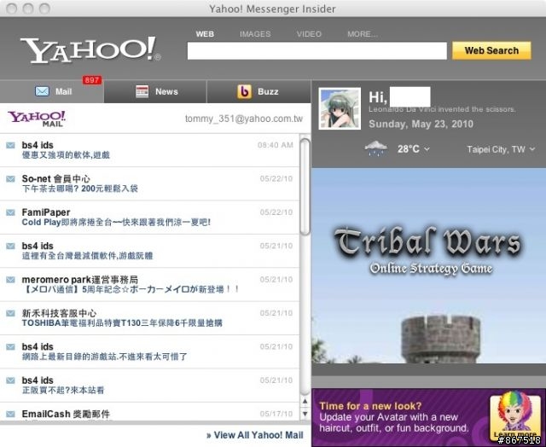Open the EmailCash 獎勵郵件 message

click(x=150, y=412)
